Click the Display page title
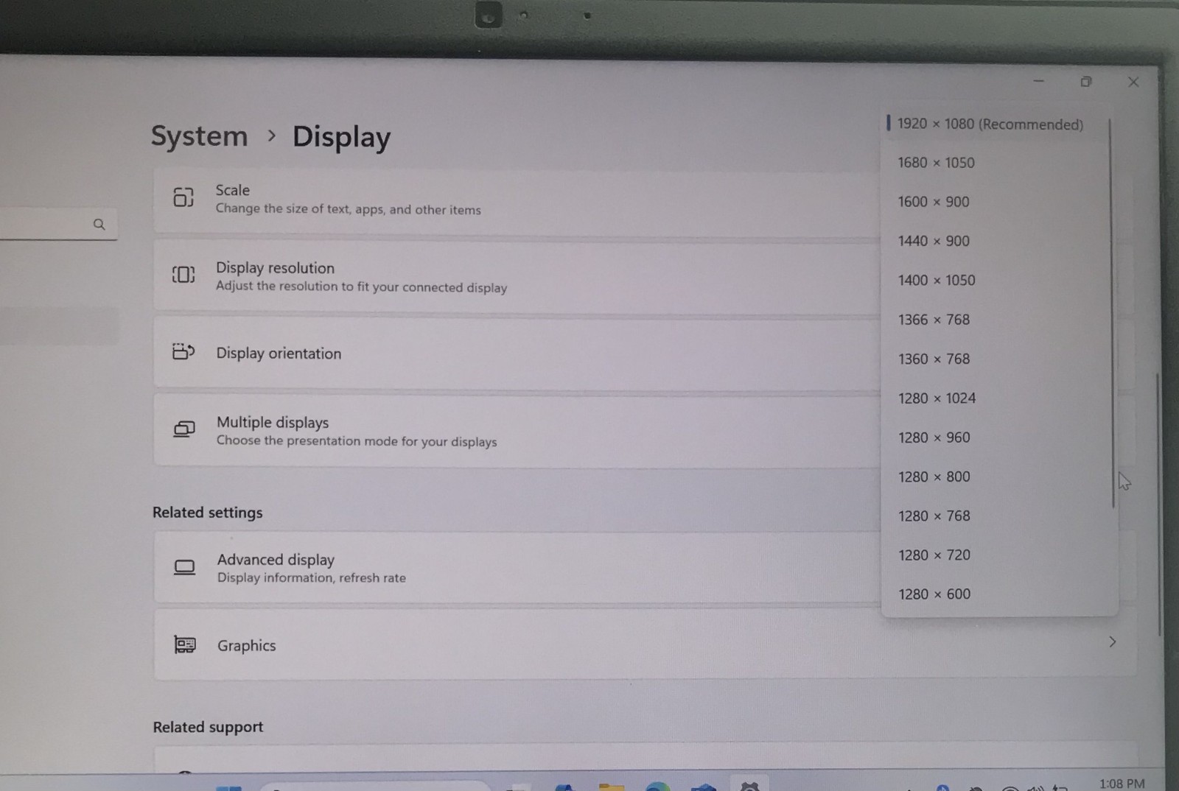This screenshot has height=791, width=1179. 341,138
